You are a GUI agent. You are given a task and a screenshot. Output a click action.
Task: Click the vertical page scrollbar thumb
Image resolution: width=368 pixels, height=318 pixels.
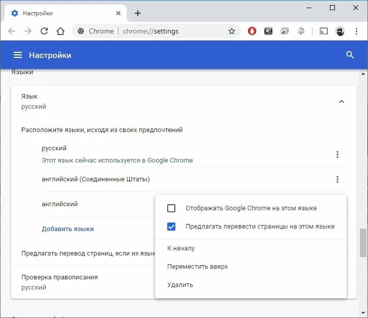[363, 243]
